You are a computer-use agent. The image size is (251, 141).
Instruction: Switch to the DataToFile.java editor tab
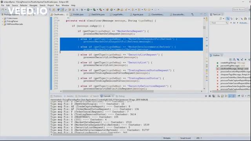96,14
